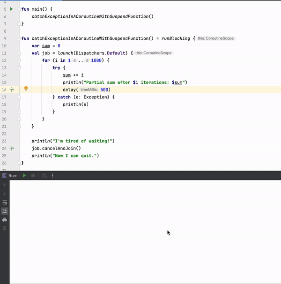Toggle soft-wrap in the run console
The width and height of the screenshot is (281, 284).
pos(5,202)
